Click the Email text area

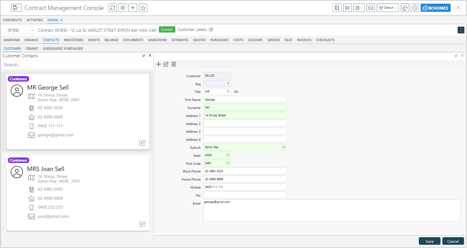(x=332, y=210)
